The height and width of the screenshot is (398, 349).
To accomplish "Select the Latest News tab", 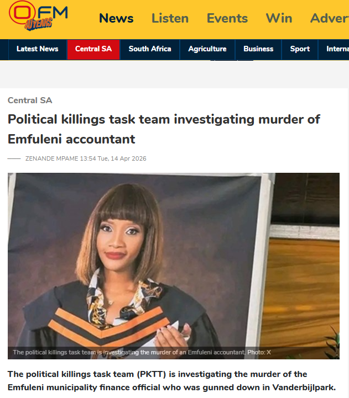I will [x=38, y=49].
